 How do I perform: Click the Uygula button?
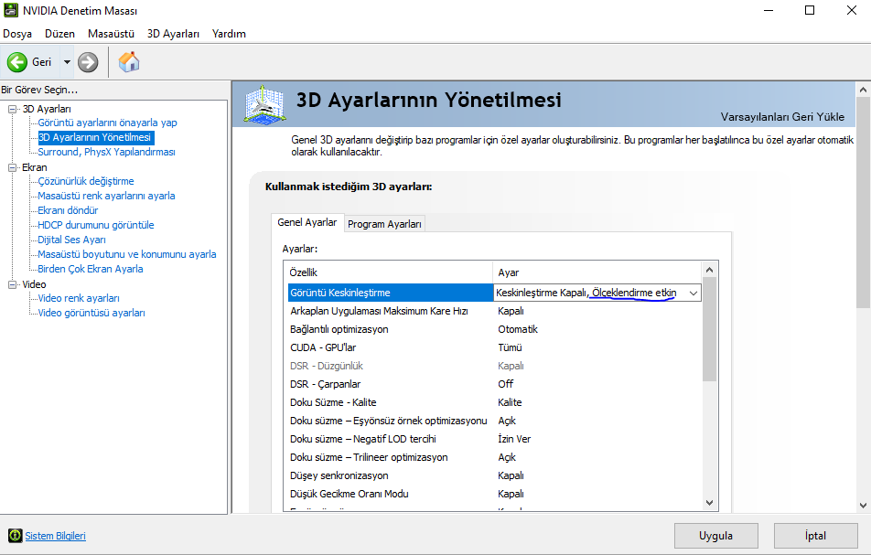pyautogui.click(x=716, y=536)
